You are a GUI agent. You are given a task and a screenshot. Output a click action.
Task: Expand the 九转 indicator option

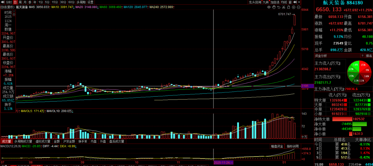coord(266,2)
